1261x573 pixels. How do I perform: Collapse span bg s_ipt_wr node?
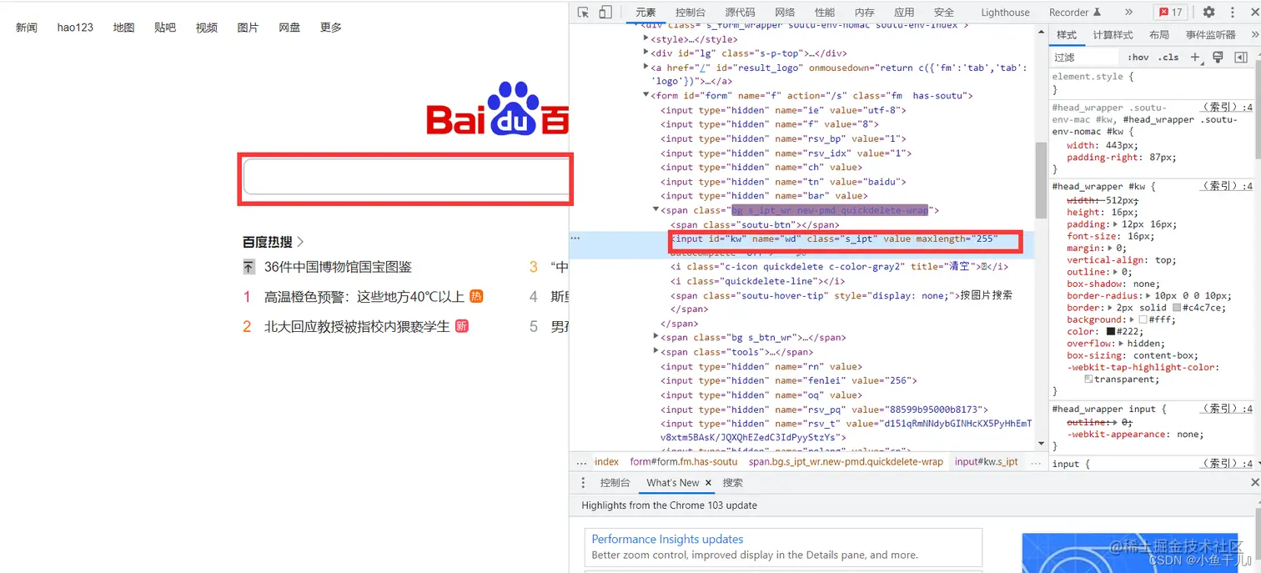[656, 210]
